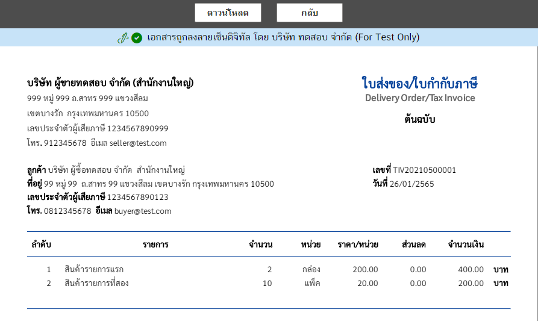Screen dimensions: 538x321
Task: Select seller phone 912345678
Action: pyautogui.click(x=65, y=143)
